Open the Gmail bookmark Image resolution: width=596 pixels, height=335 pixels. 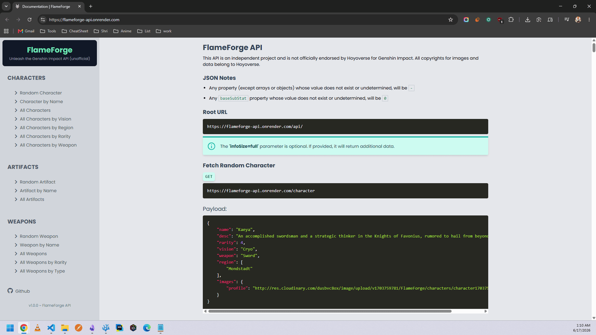(x=26, y=31)
